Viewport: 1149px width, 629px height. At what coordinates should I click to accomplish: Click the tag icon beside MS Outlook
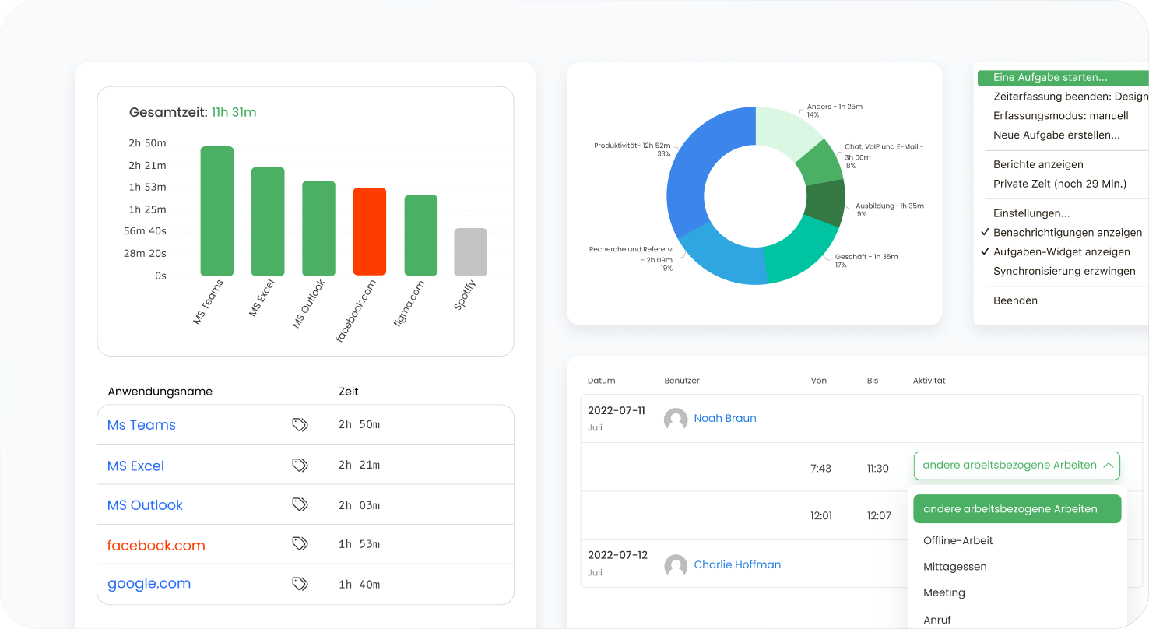[300, 504]
